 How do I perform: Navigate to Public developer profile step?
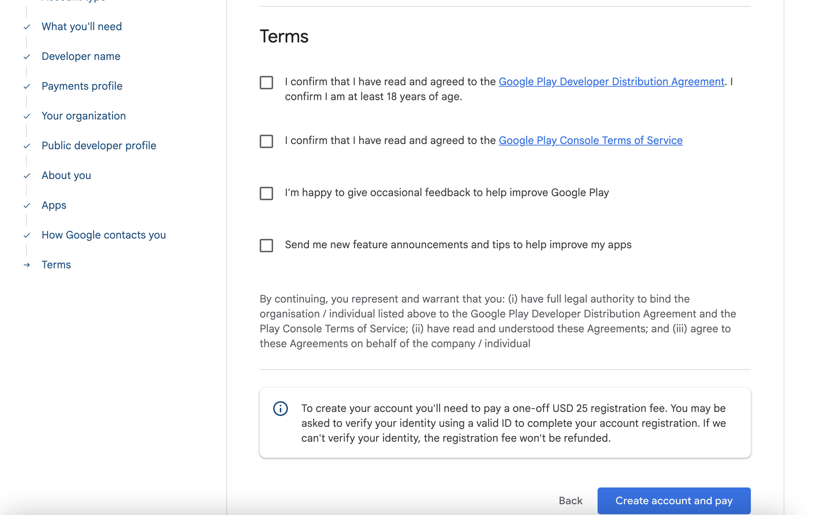coord(99,145)
